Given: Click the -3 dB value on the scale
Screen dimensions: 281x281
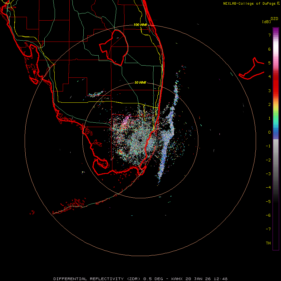Looking at the screenshot, I should click(268, 174).
